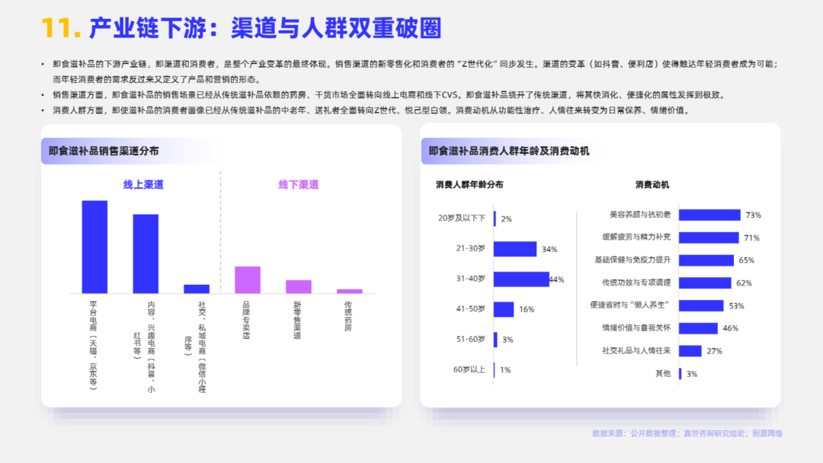Click the blue bar for 内容、兴趣电商

(x=146, y=254)
